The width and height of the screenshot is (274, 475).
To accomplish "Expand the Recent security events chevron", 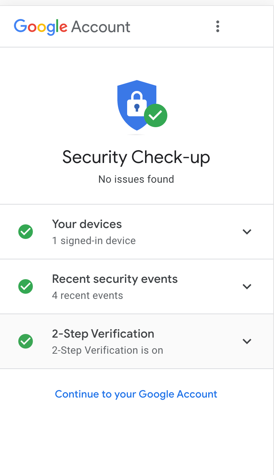I will pos(247,286).
